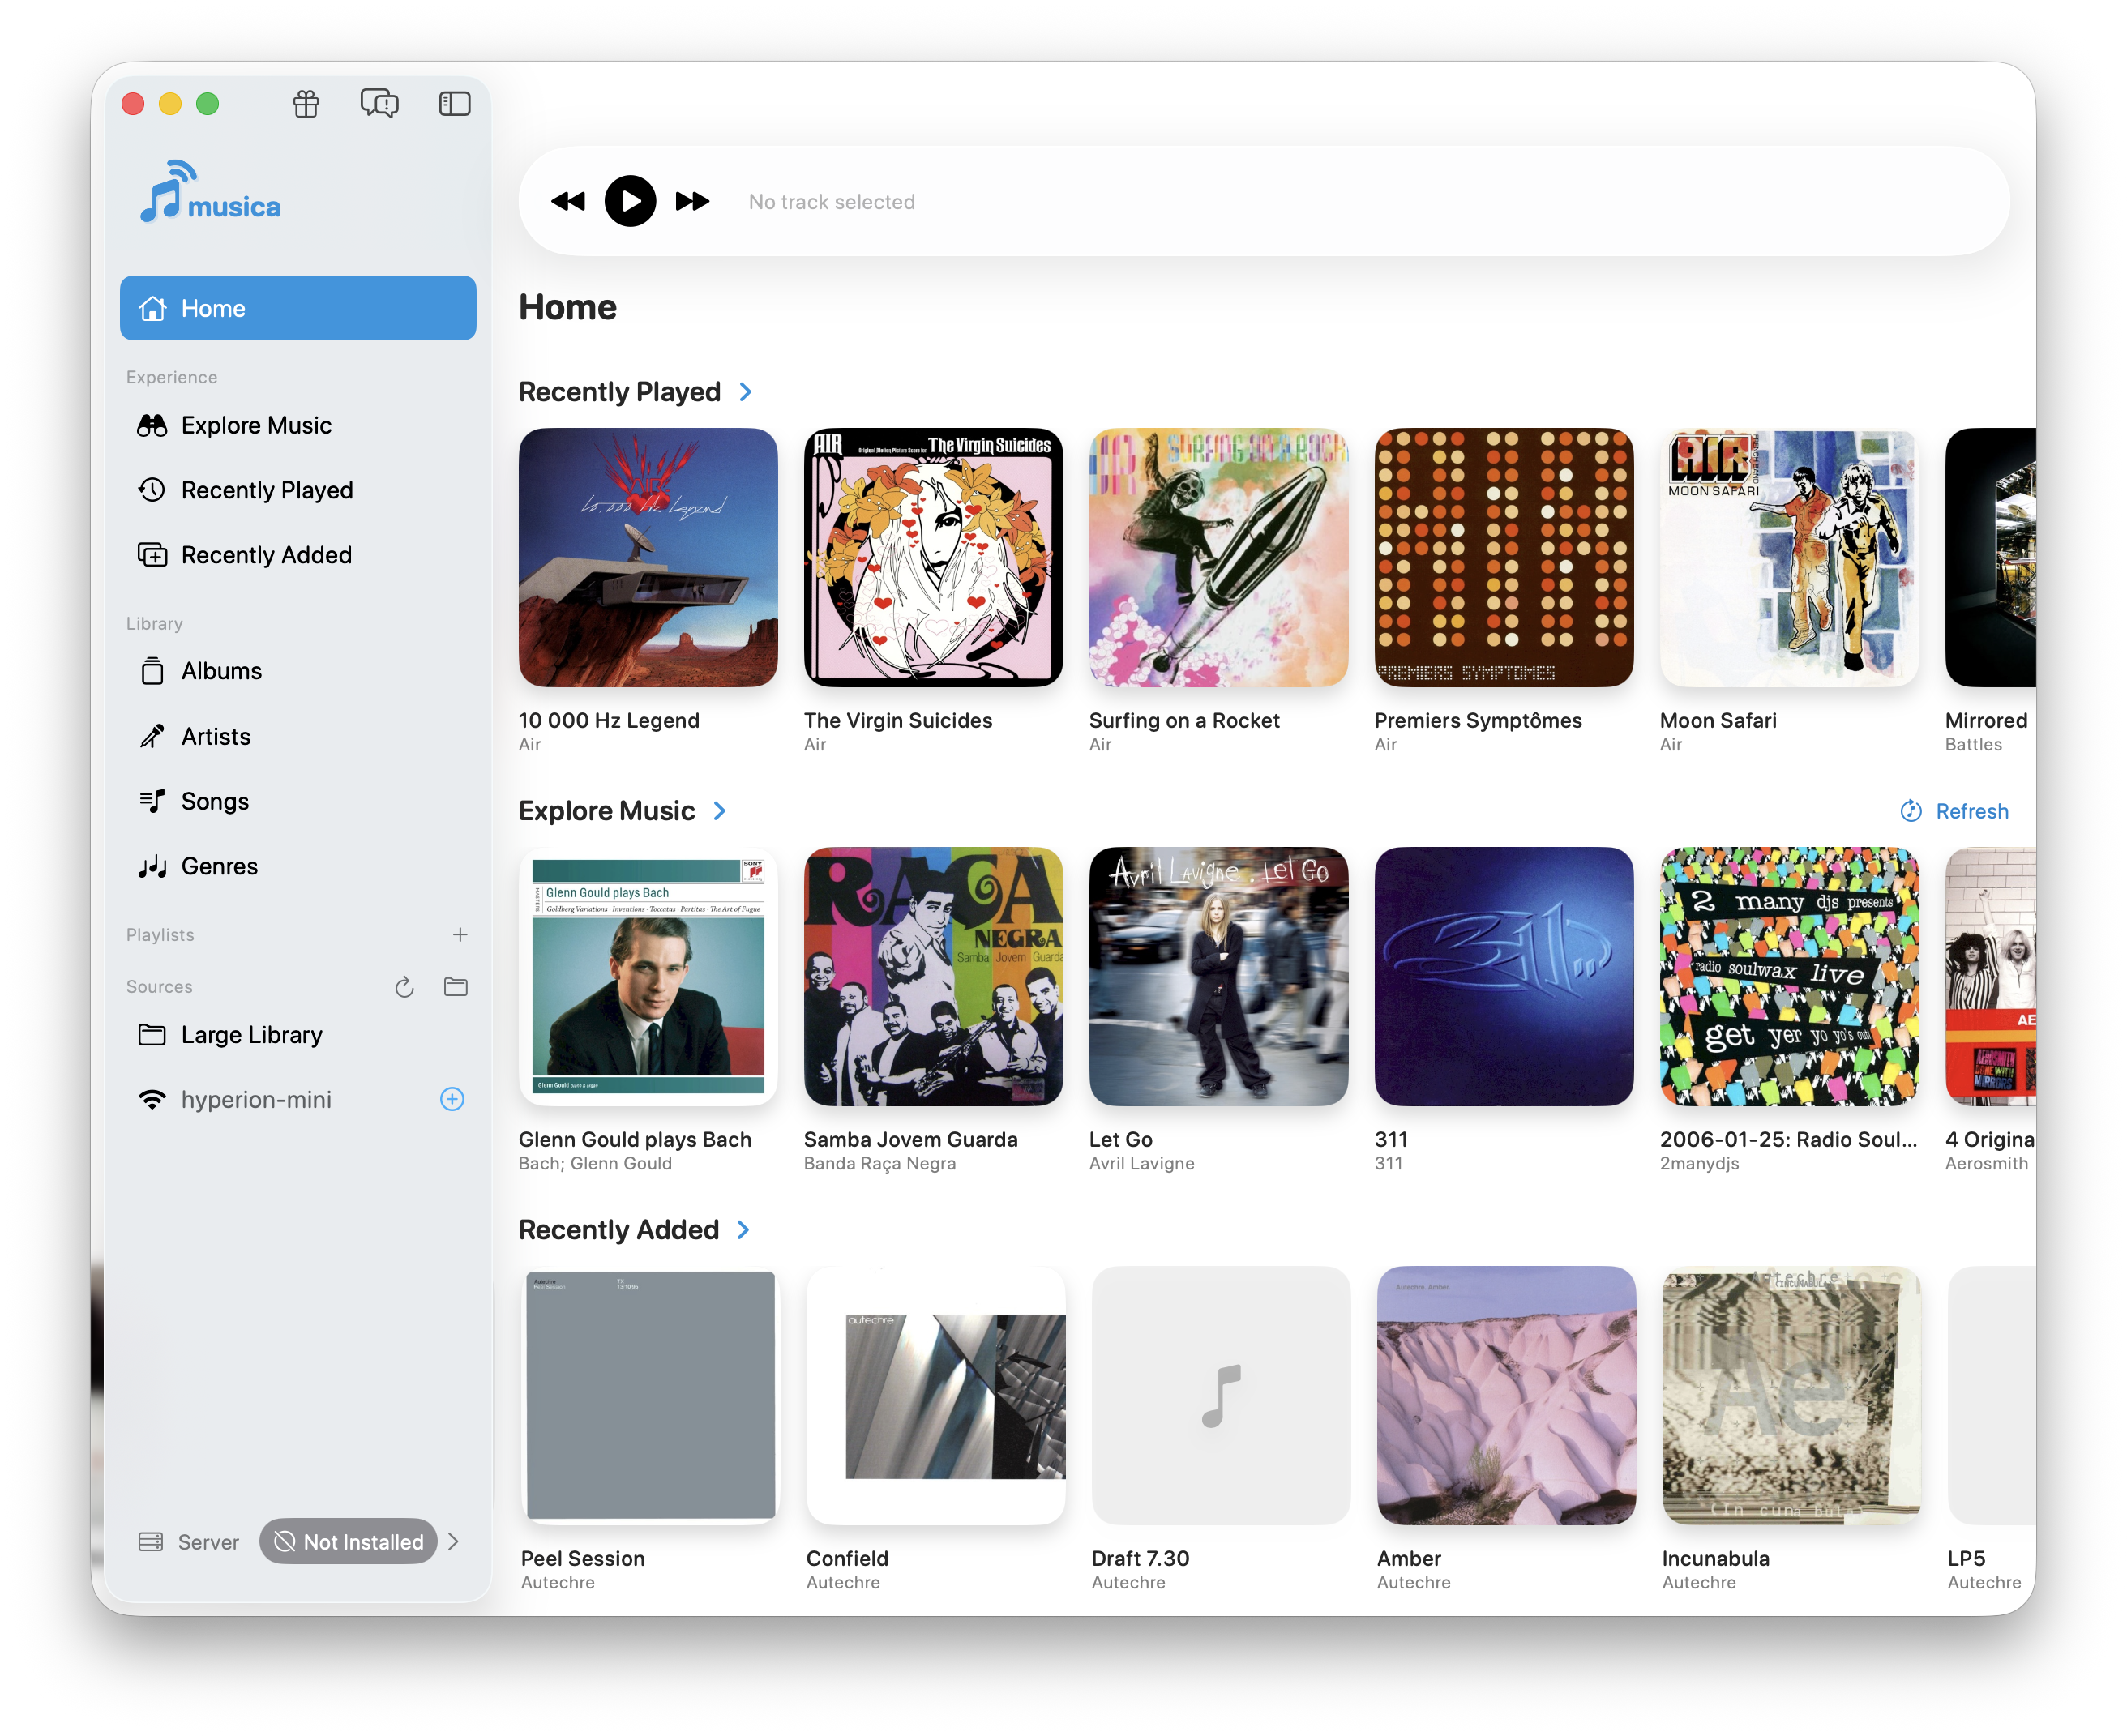
Task: Open the Mirrored album cover by Battles
Action: [1990, 558]
